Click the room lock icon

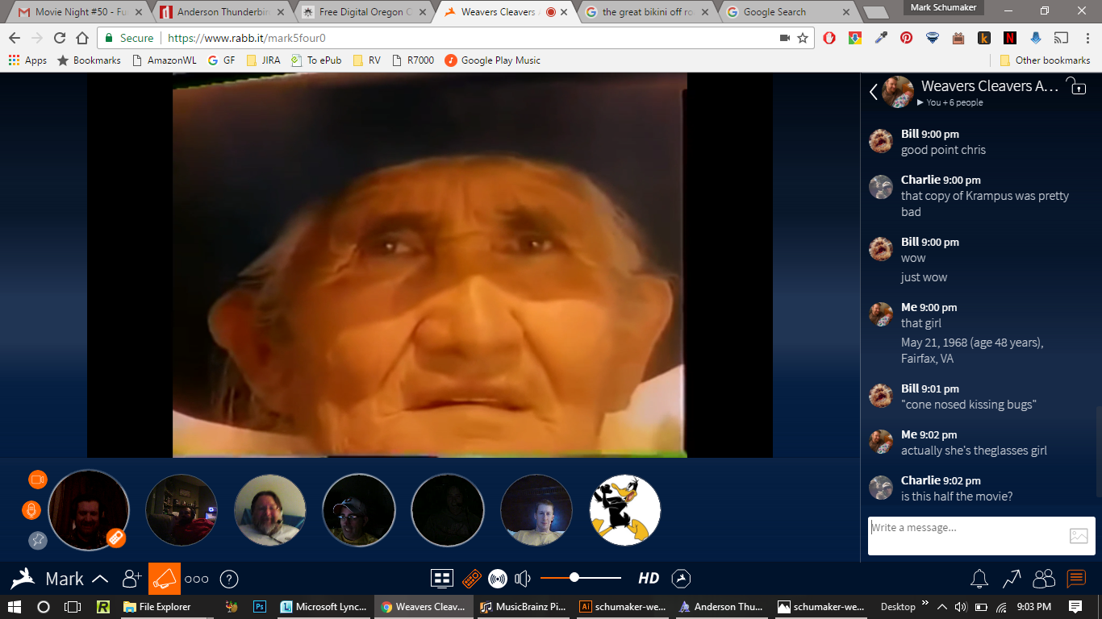1076,86
